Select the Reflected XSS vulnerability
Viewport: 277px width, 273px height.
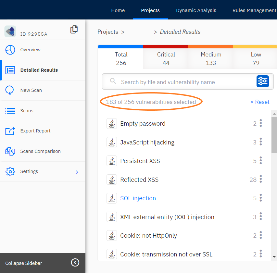pyautogui.click(x=139, y=180)
